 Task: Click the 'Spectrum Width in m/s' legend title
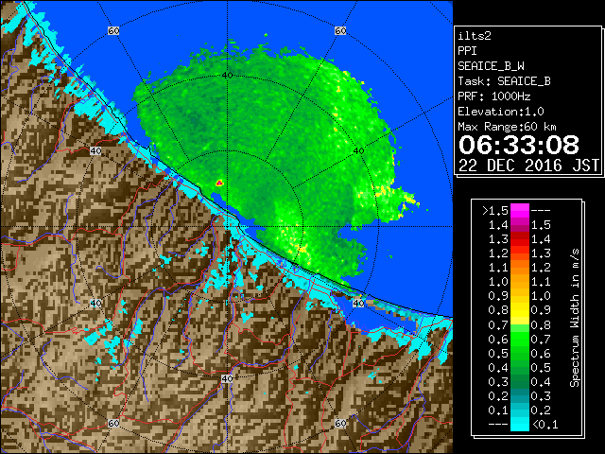click(x=575, y=318)
